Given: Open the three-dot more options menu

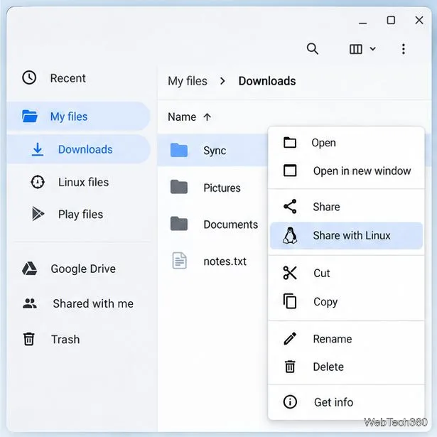Looking at the screenshot, I should pyautogui.click(x=404, y=49).
